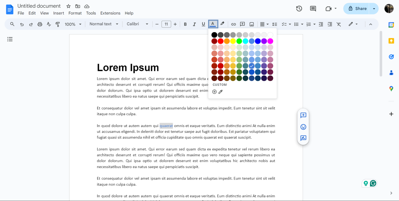Open Google Keep in the side panel

point(391,41)
